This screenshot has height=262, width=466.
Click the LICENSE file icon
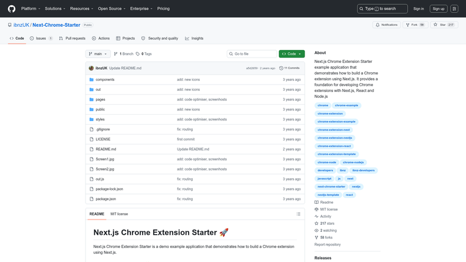point(91,139)
